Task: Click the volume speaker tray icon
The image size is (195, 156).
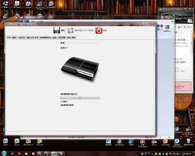Action: (178, 154)
